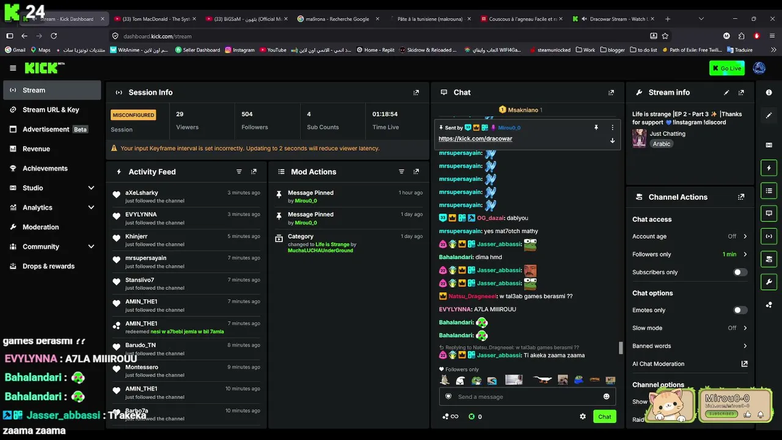Bookmark this page with the star icon
The image size is (782, 440).
pyautogui.click(x=665, y=36)
